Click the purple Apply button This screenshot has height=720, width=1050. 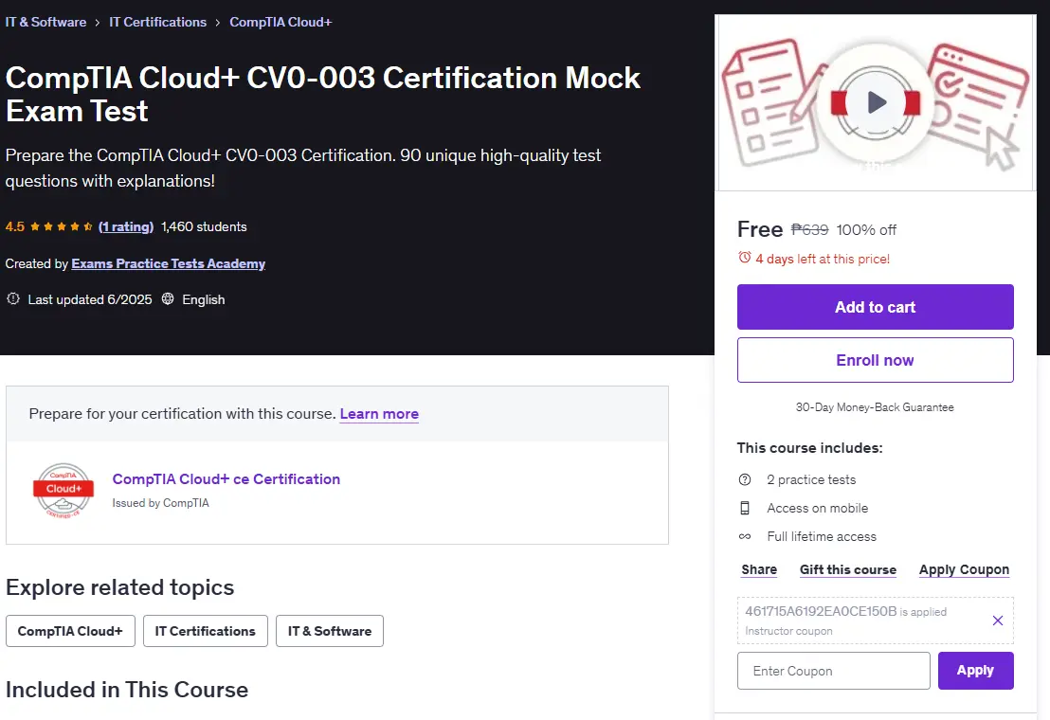tap(976, 671)
